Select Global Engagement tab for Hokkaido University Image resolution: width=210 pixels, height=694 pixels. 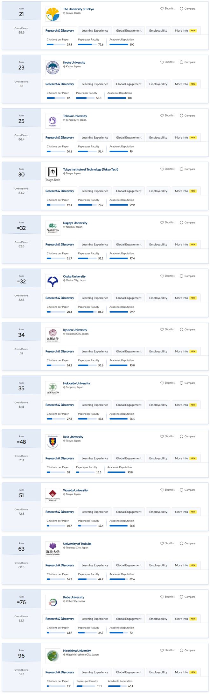point(129,405)
